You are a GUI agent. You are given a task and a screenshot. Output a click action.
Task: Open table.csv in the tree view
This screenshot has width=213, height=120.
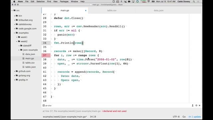[30, 63]
